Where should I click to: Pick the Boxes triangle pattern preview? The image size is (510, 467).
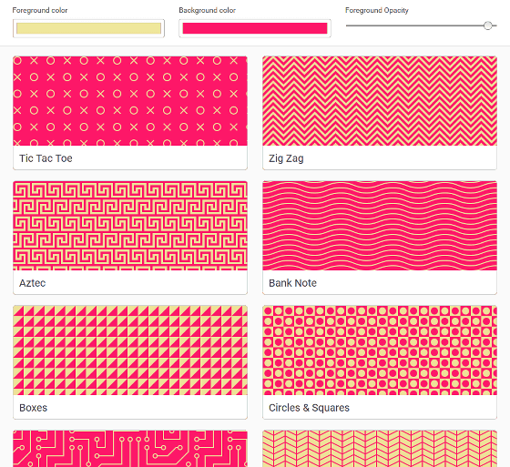(130, 350)
